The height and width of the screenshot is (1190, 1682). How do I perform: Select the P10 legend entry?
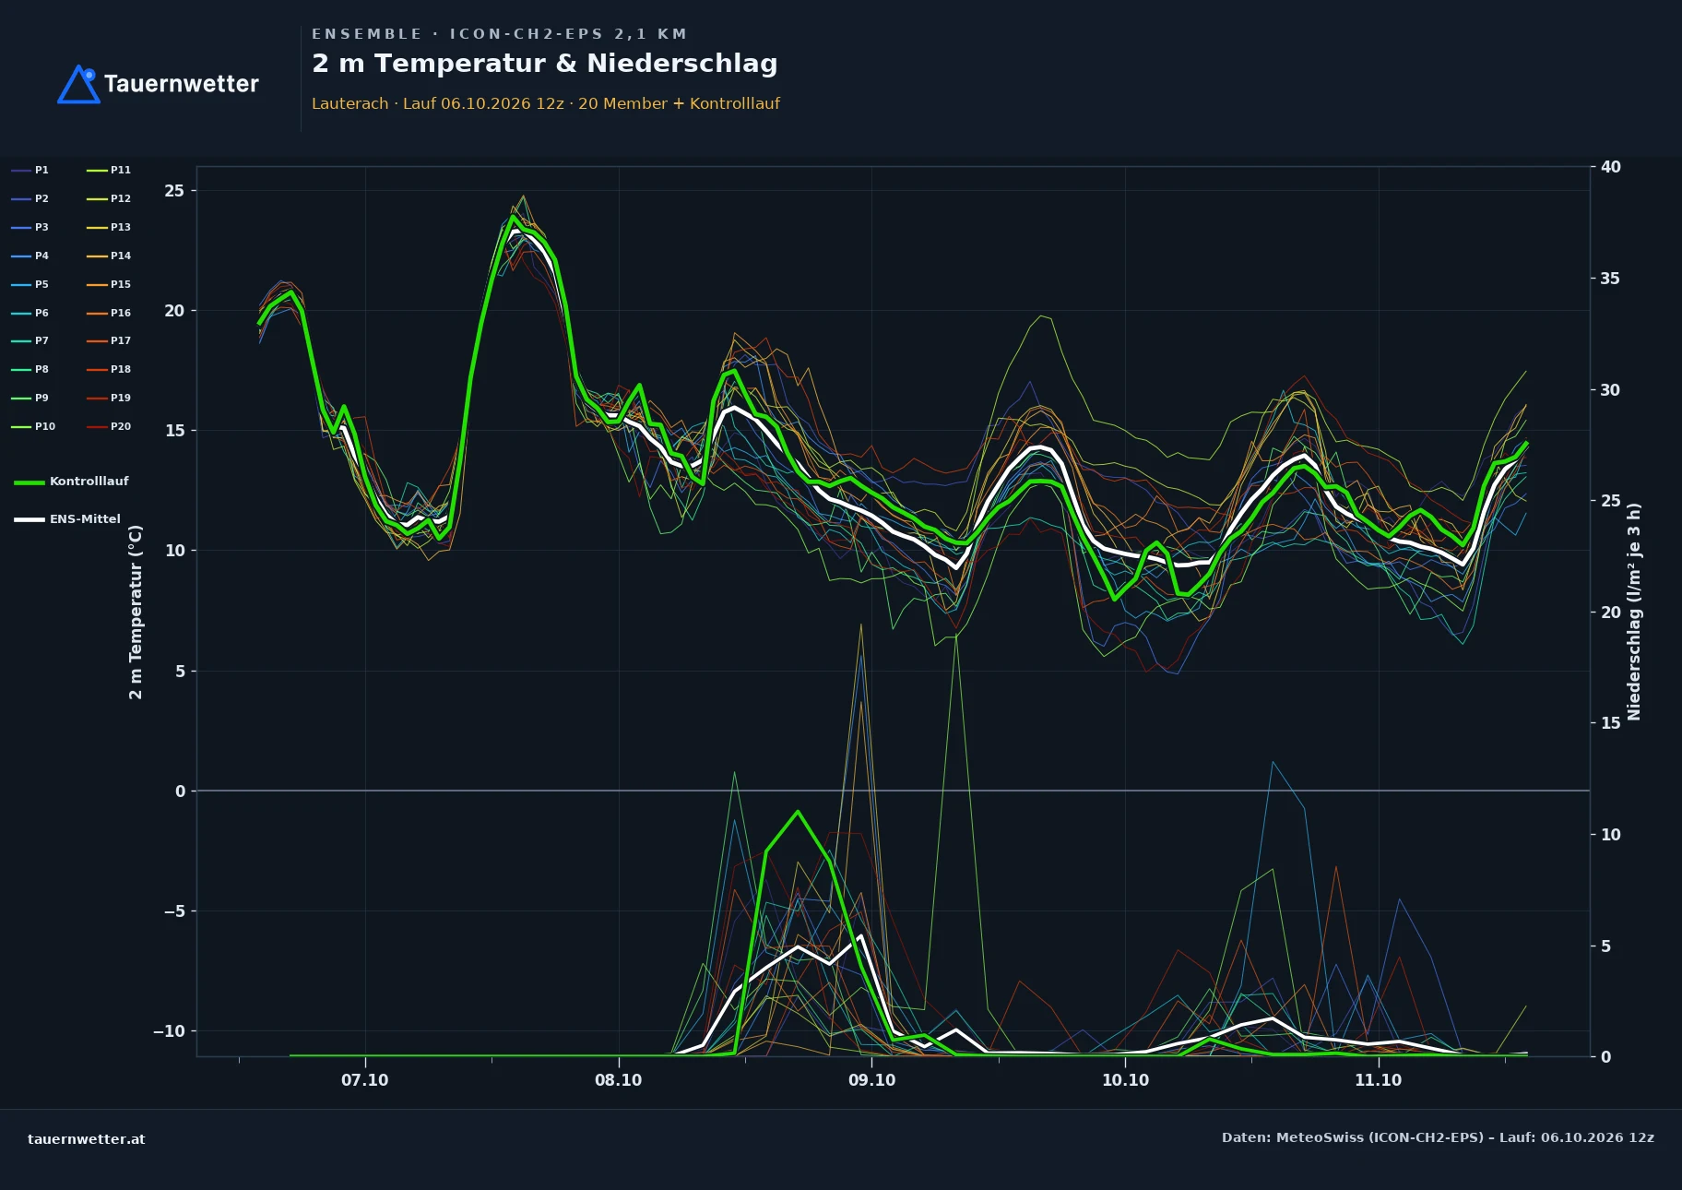pyautogui.click(x=33, y=426)
